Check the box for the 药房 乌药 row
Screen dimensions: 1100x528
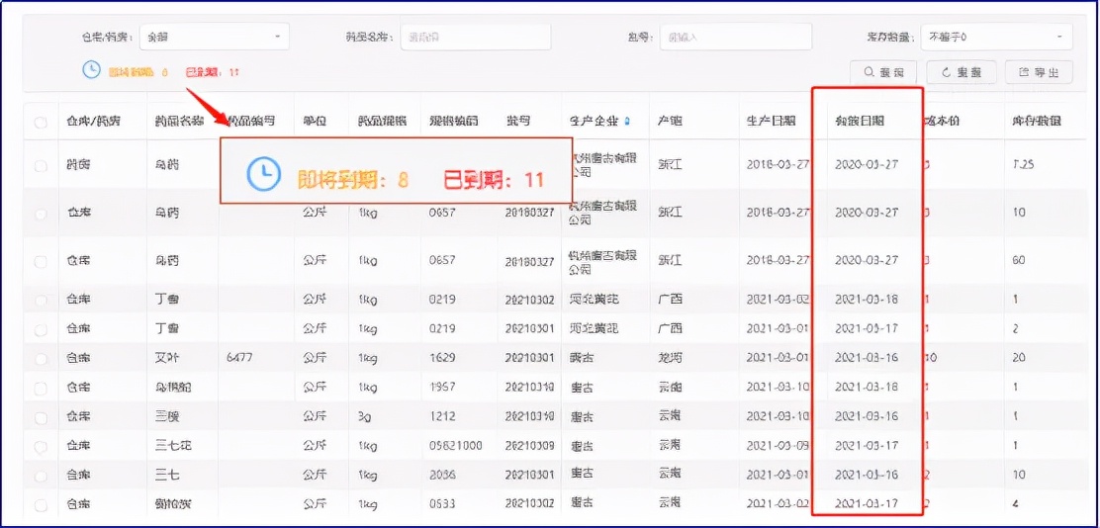click(41, 165)
